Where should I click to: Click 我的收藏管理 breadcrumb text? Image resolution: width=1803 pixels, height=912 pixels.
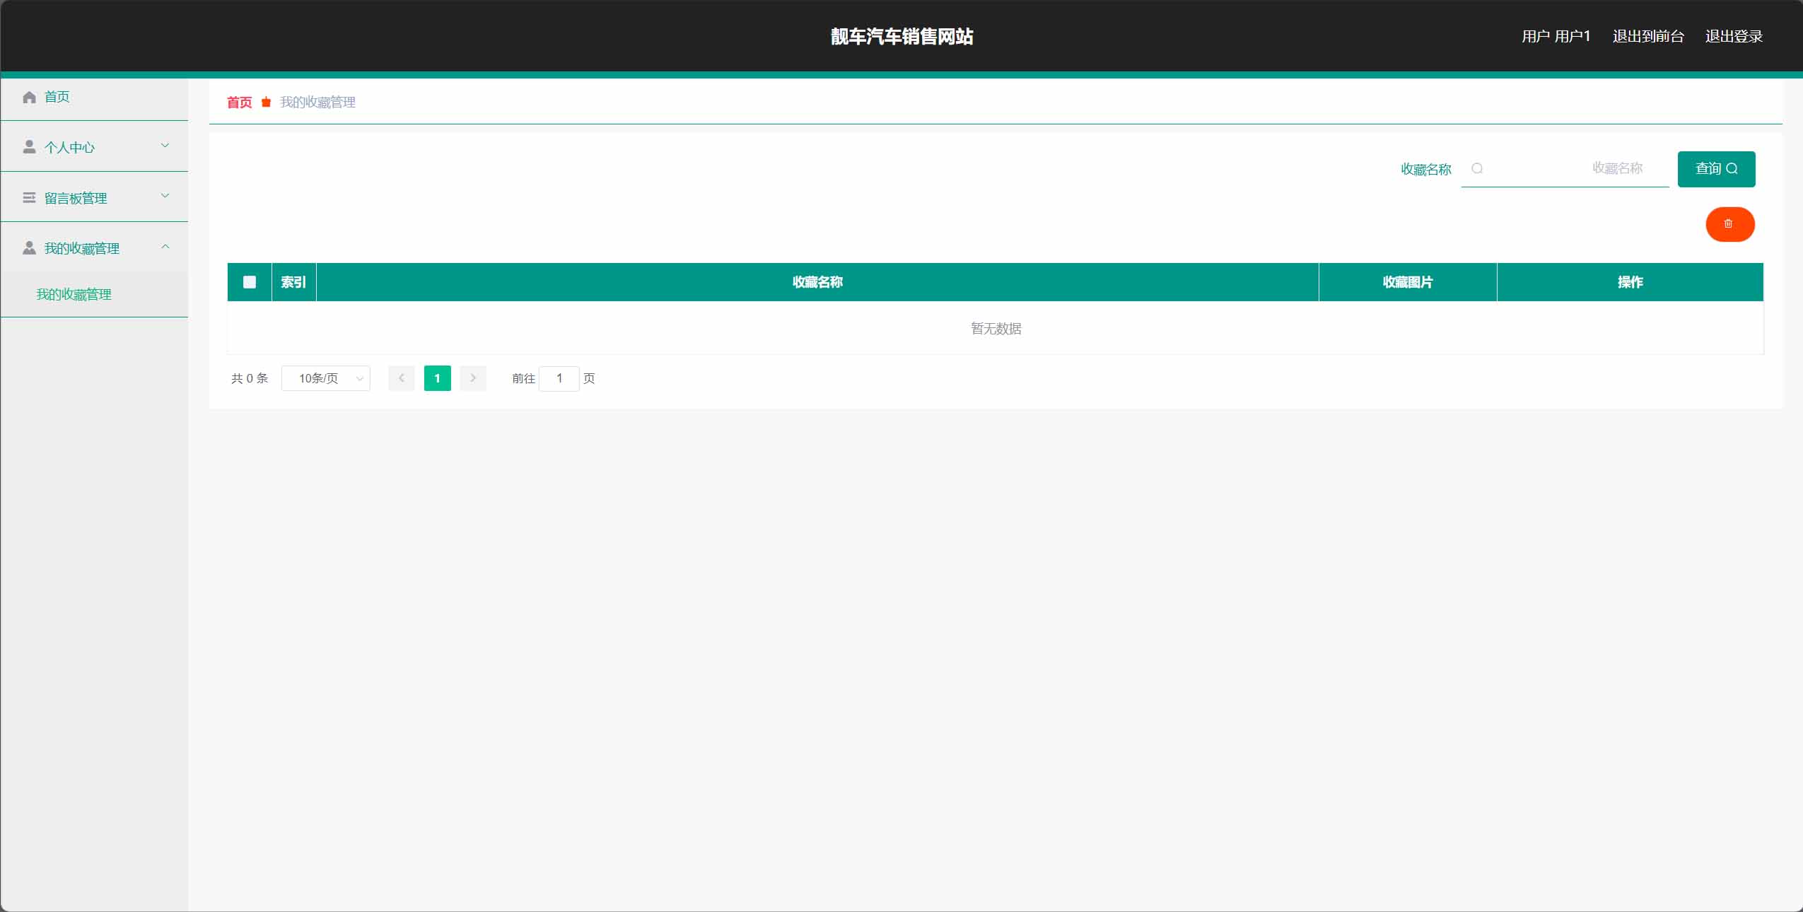pyautogui.click(x=317, y=103)
